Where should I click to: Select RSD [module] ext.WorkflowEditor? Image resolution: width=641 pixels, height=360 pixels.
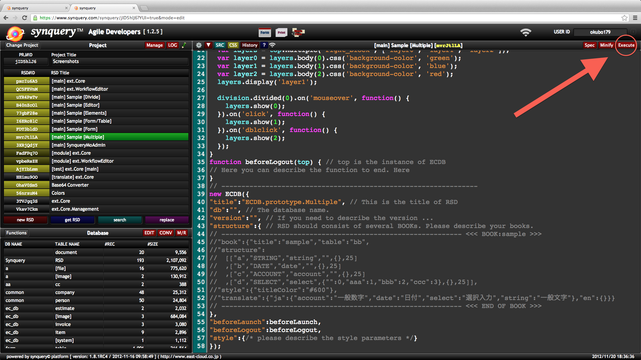(119, 161)
